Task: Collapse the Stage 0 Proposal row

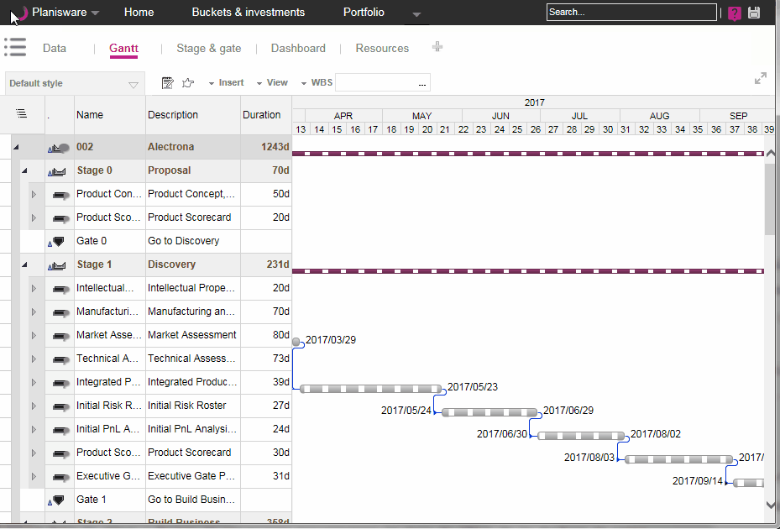Action: pyautogui.click(x=24, y=170)
